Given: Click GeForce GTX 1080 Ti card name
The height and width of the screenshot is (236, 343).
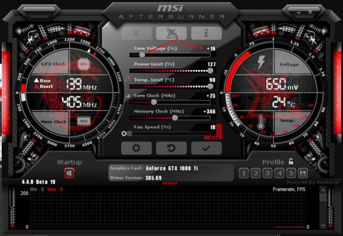Looking at the screenshot, I should pyautogui.click(x=172, y=169).
